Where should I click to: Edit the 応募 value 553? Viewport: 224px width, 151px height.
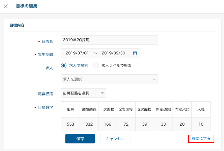(x=70, y=124)
